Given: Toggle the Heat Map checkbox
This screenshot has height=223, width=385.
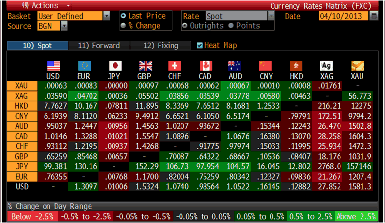Looking at the screenshot, I should tap(199, 46).
